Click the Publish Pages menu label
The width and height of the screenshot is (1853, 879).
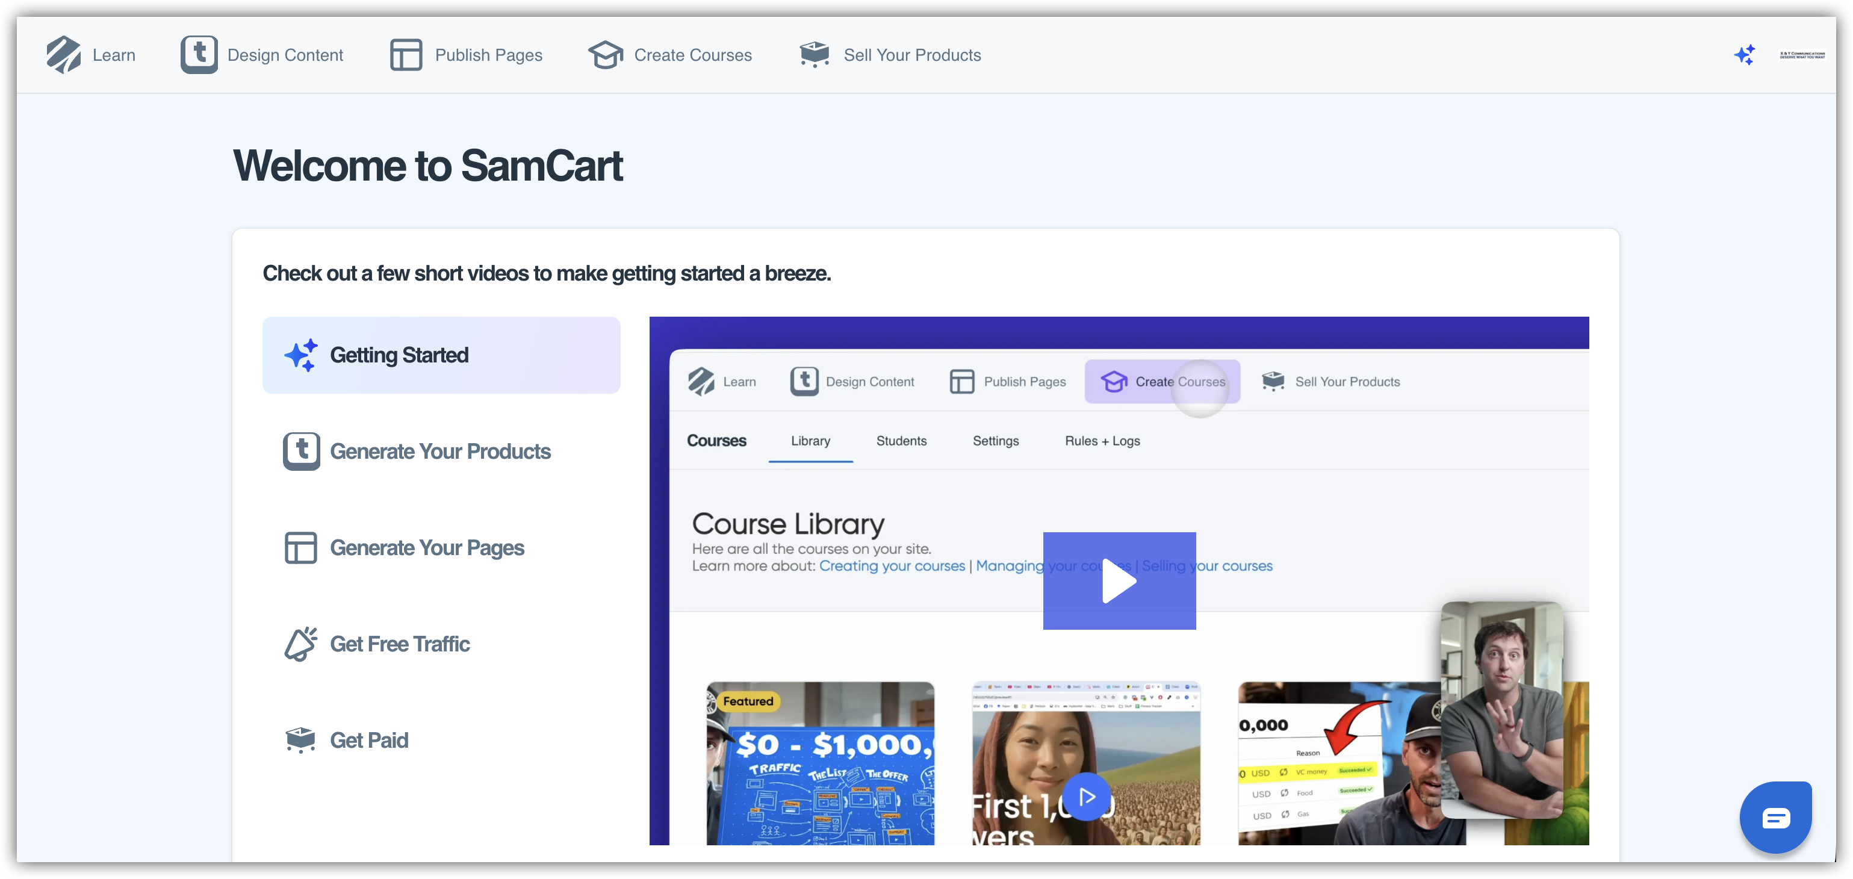coord(488,55)
